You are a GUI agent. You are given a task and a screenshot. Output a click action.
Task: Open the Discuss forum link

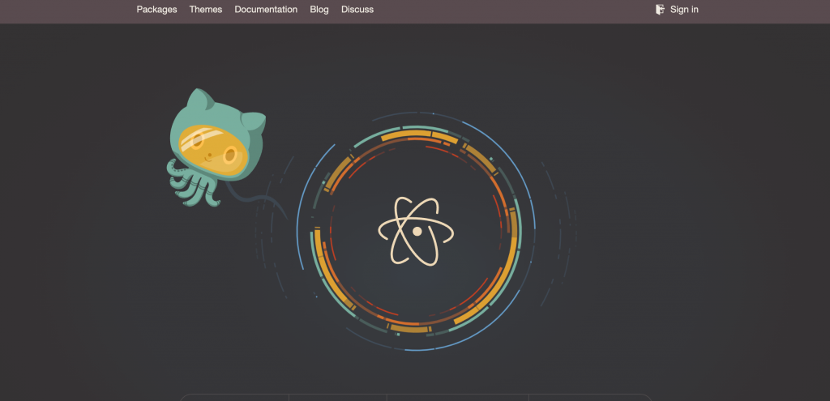tap(357, 10)
